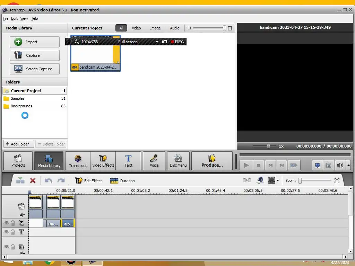Click the audio mix speaker icon in timeline toolbar
This screenshot has height=266, width=355.
pos(260,180)
